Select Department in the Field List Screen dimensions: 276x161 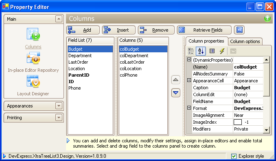tap(90, 56)
